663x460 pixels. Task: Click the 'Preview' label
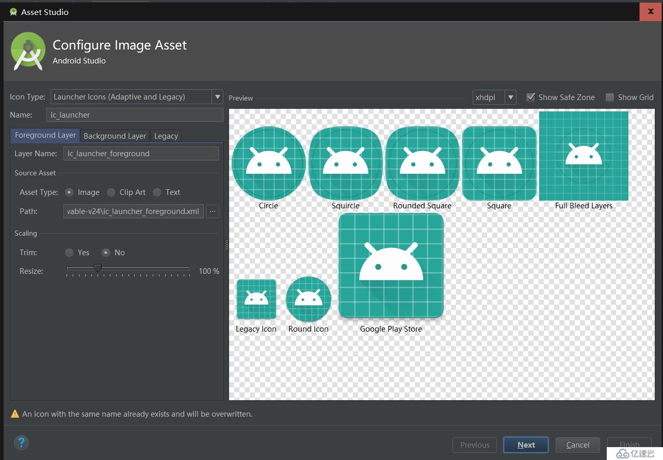coord(241,98)
